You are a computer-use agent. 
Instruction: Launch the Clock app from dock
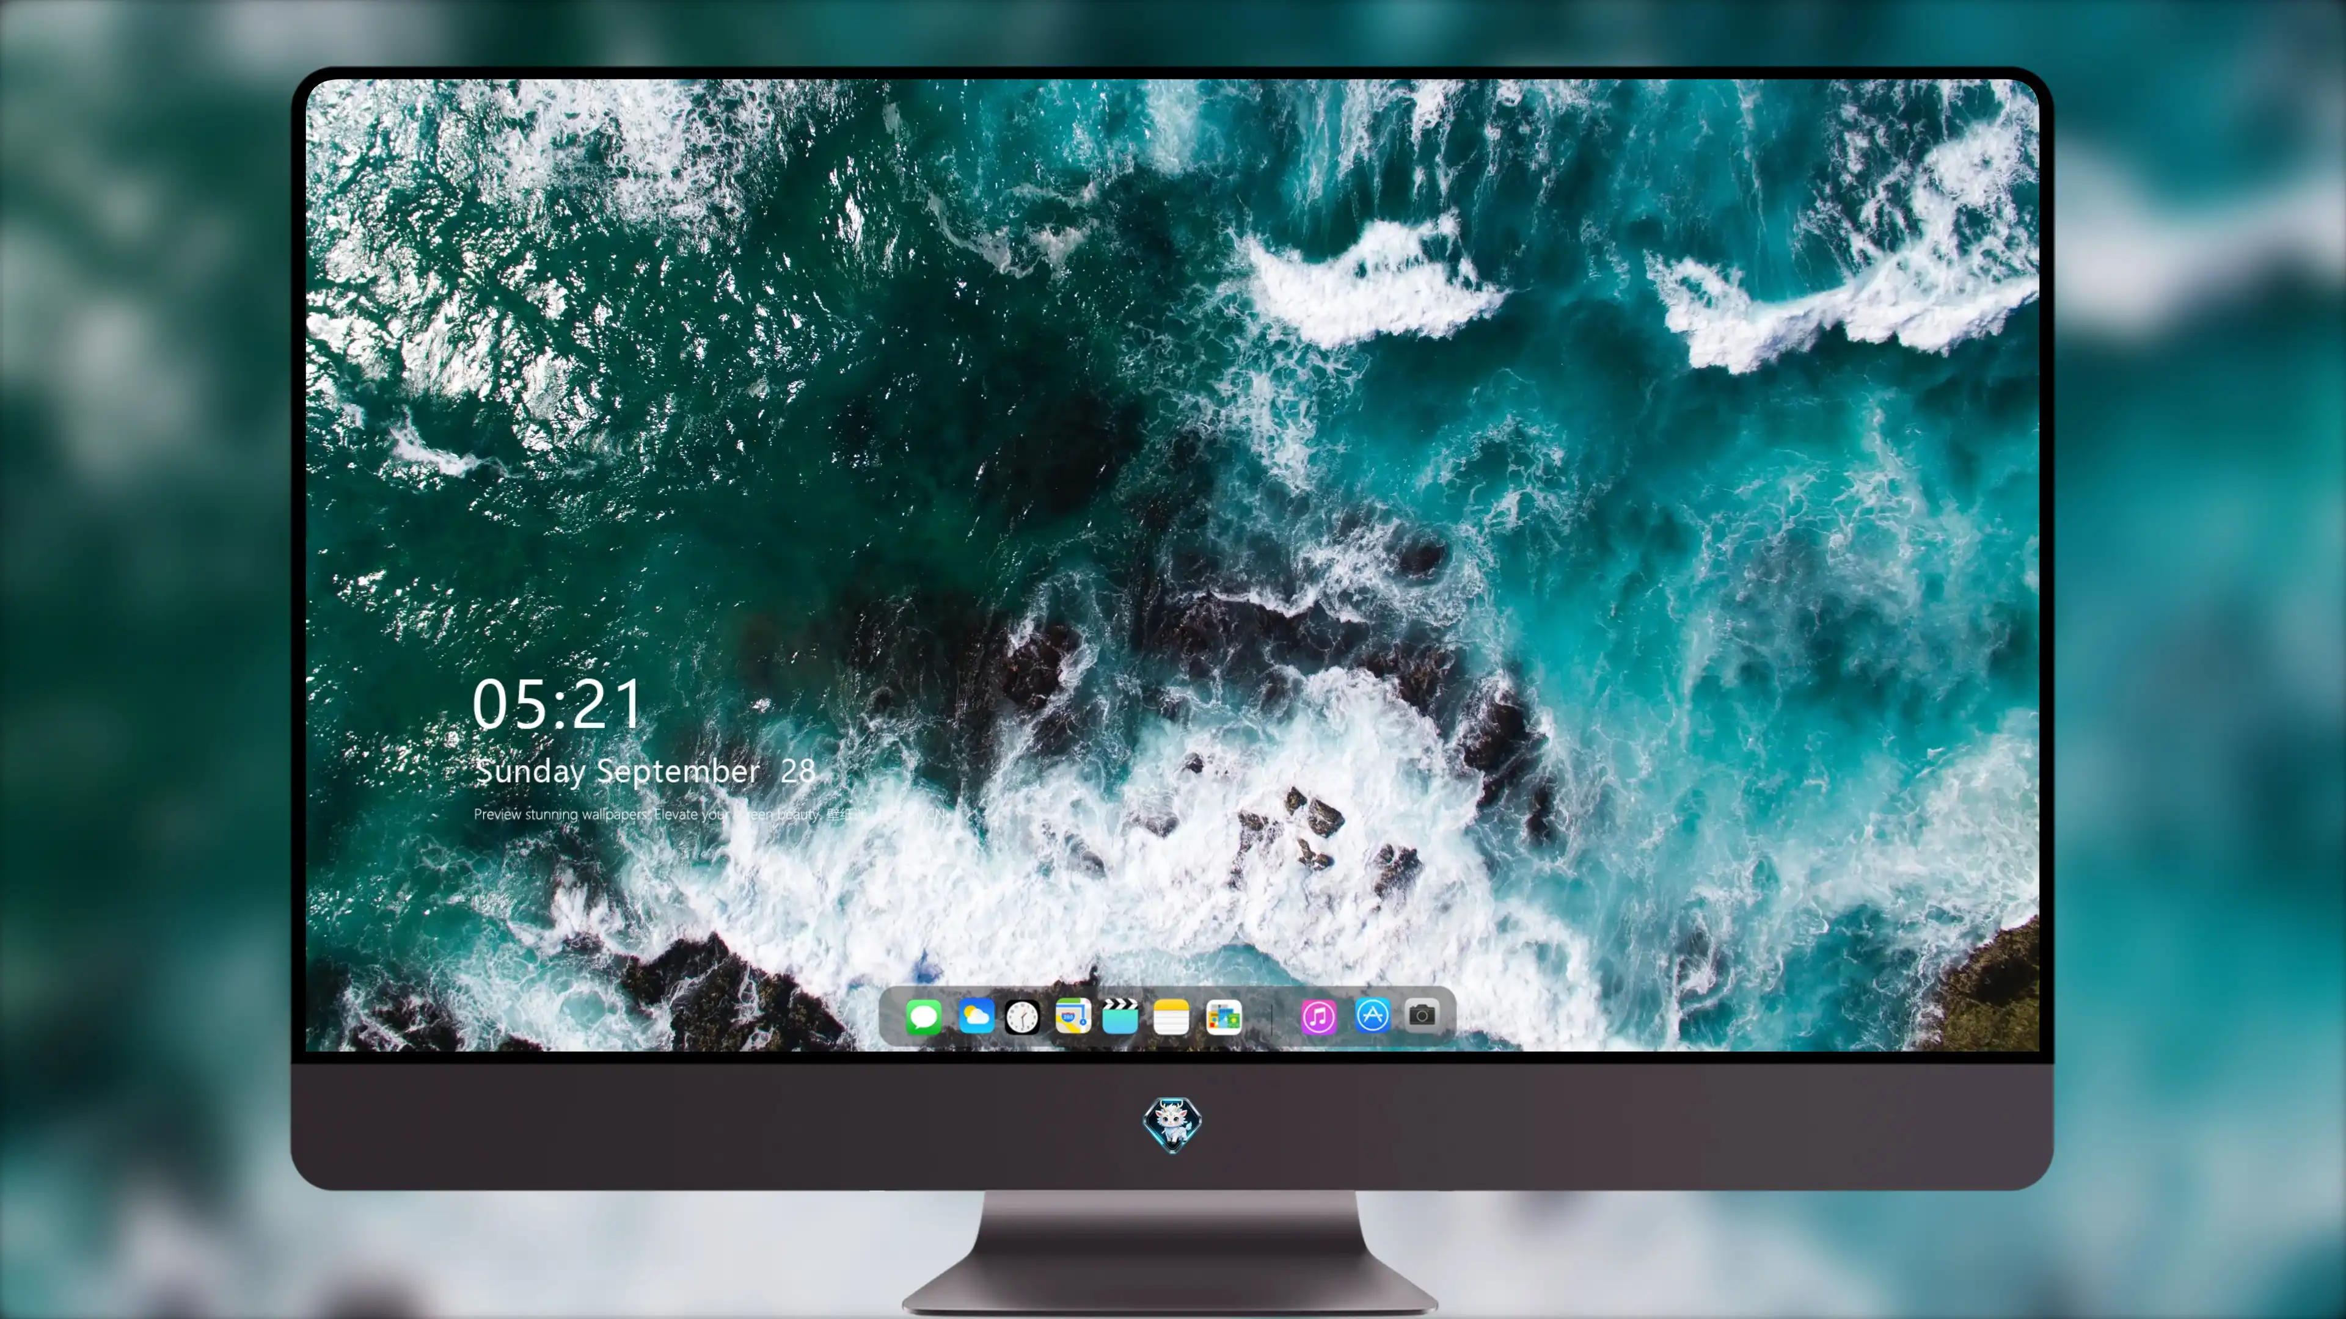[1022, 1017]
